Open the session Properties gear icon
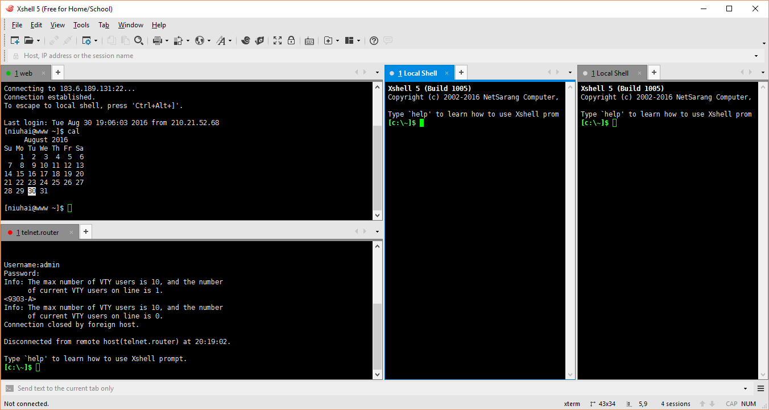769x410 pixels. click(86, 40)
